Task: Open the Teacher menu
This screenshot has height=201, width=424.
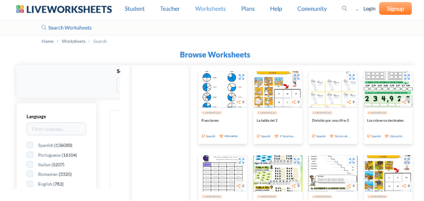Action: (x=170, y=8)
